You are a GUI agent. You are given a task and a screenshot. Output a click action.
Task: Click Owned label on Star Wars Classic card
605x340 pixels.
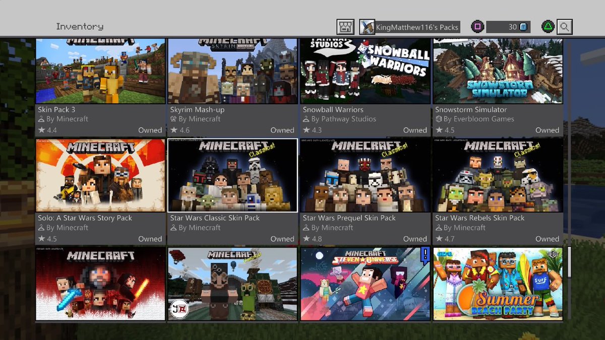click(x=282, y=239)
